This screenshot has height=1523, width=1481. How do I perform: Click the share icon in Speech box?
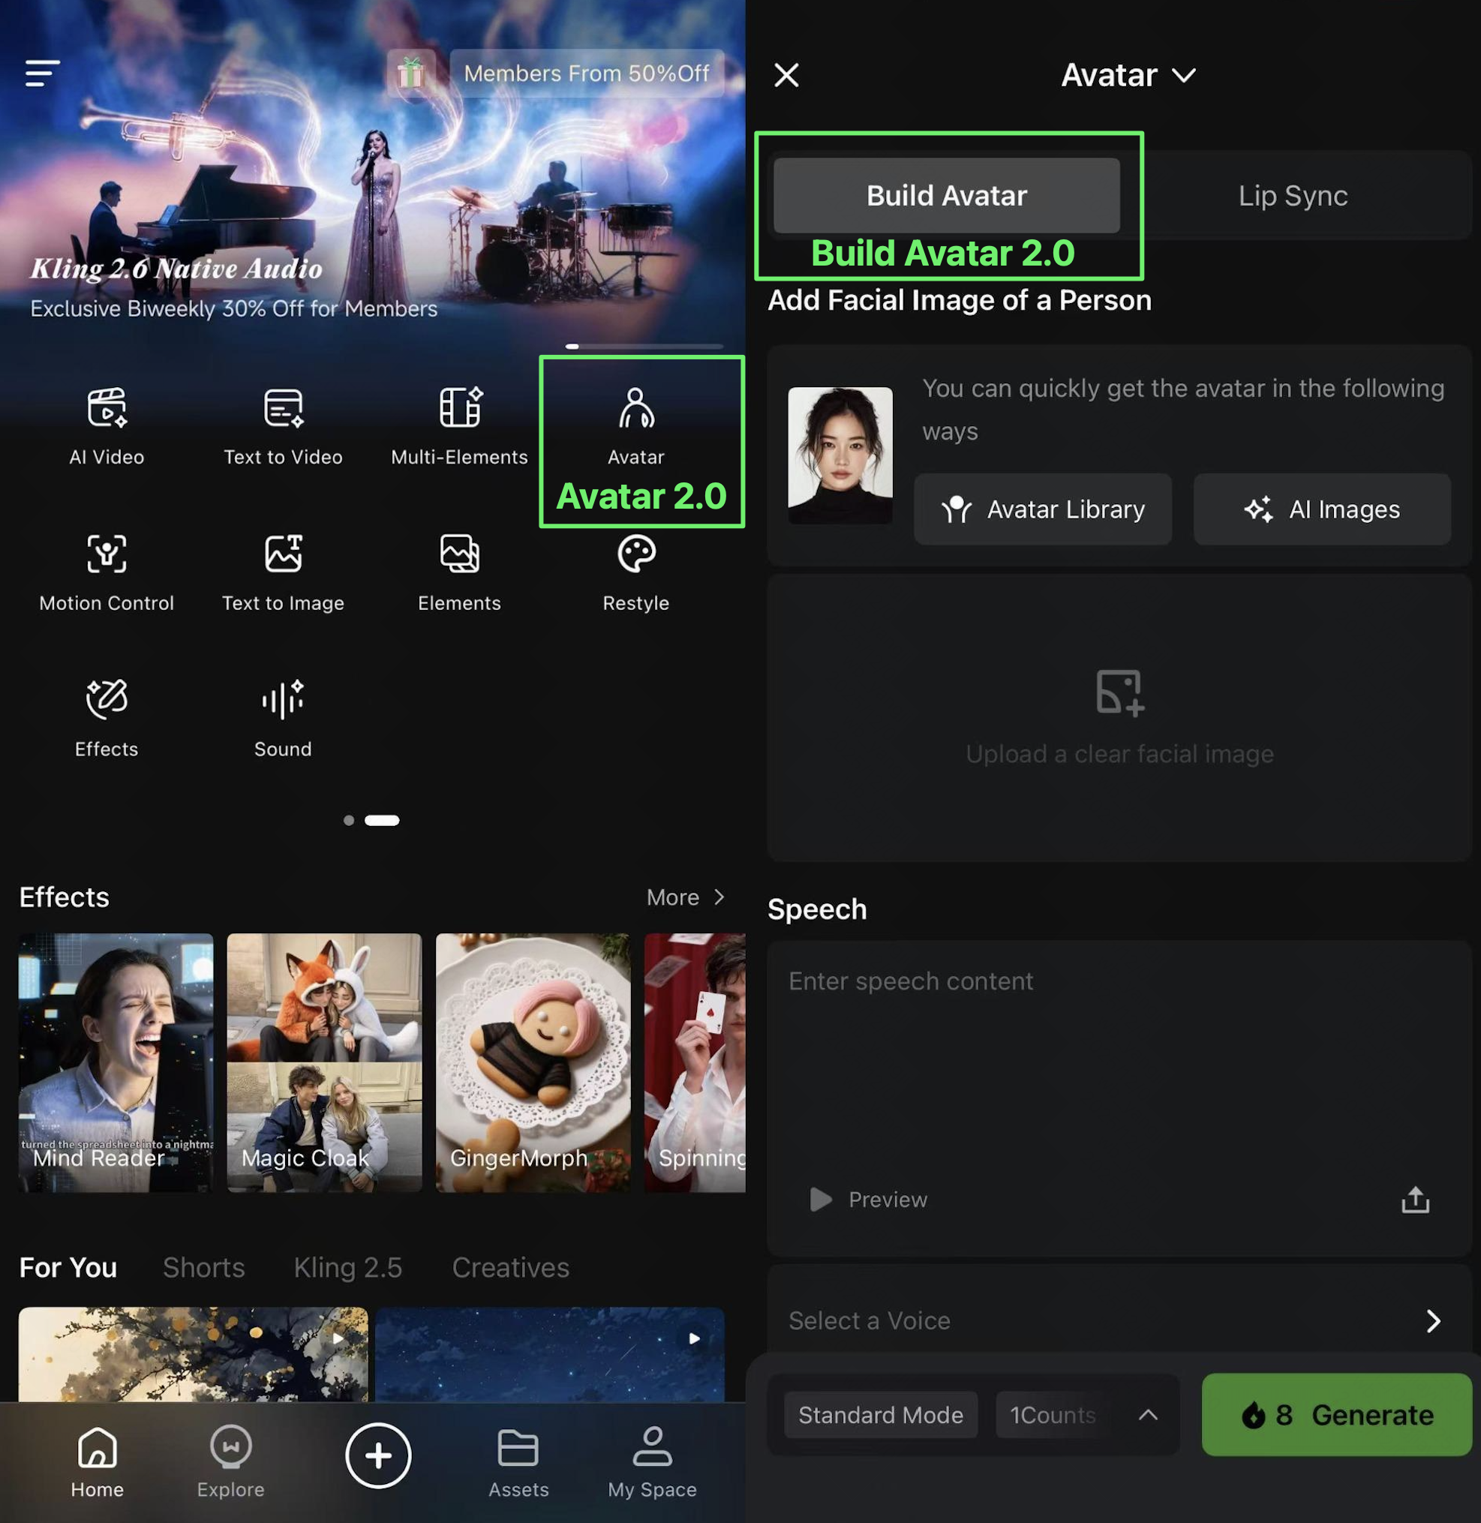pos(1415,1200)
